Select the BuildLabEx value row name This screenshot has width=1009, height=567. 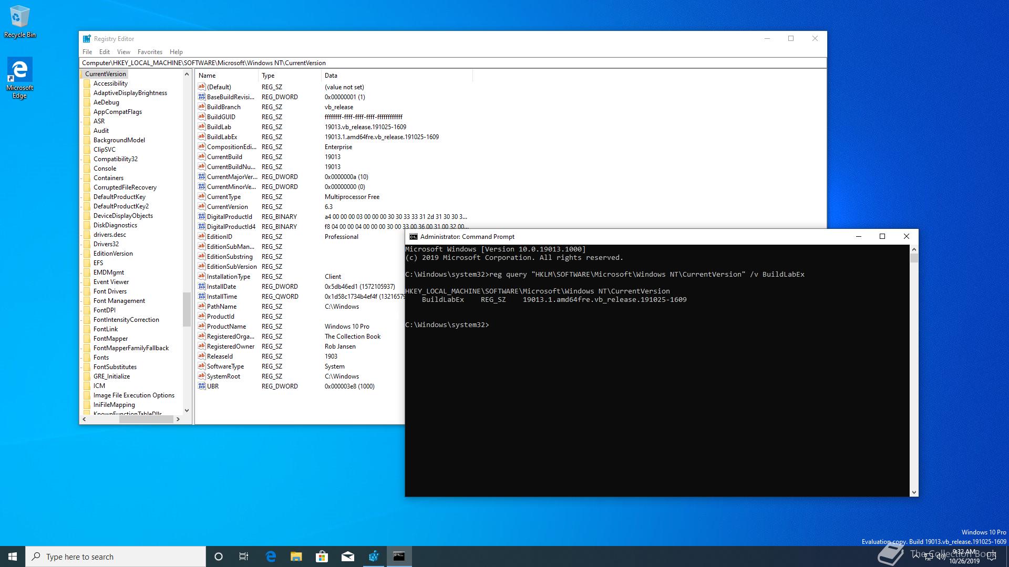[x=222, y=137]
